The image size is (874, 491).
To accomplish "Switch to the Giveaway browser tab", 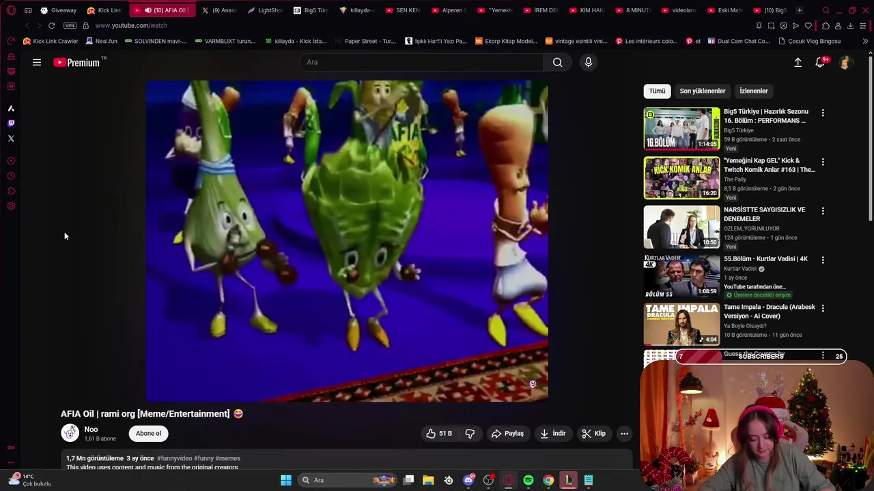I will pyautogui.click(x=59, y=10).
